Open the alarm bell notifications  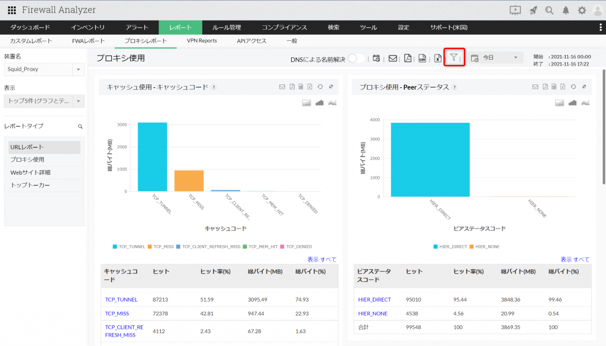tap(565, 11)
